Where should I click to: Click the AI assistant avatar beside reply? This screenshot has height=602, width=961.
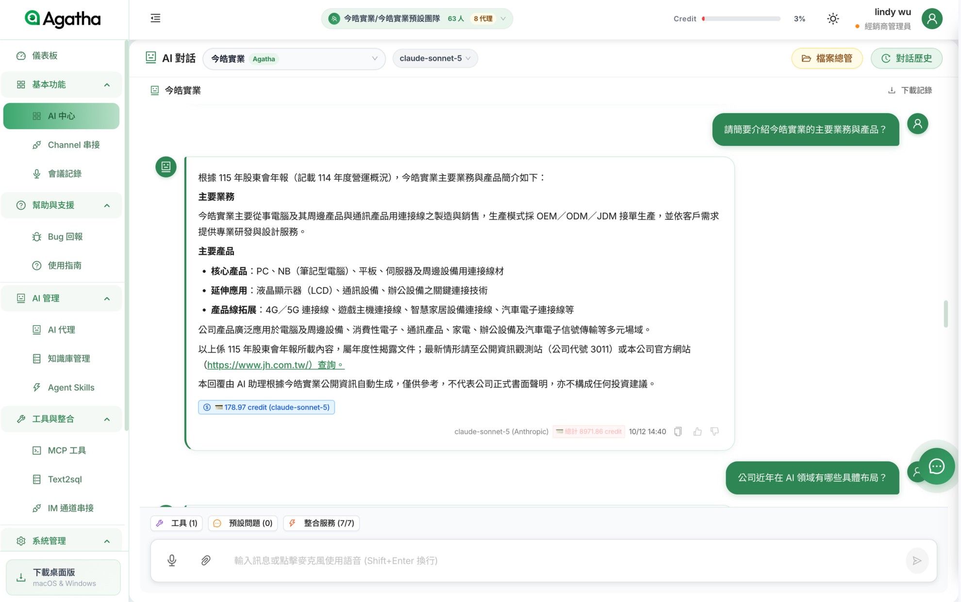[166, 167]
